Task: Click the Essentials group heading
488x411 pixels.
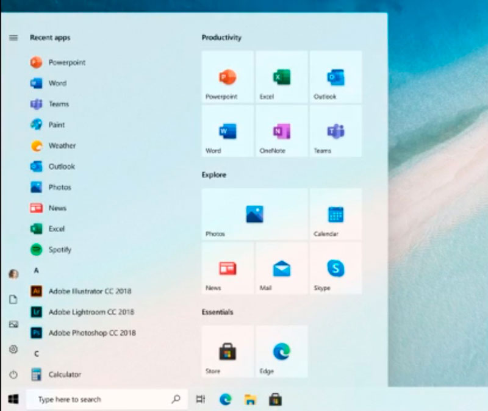Action: click(218, 312)
